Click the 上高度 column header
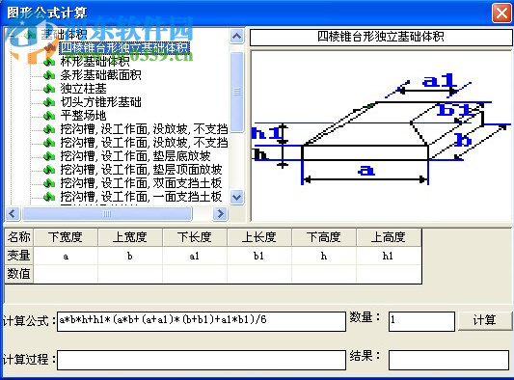The width and height of the screenshot is (514, 380). click(x=389, y=237)
